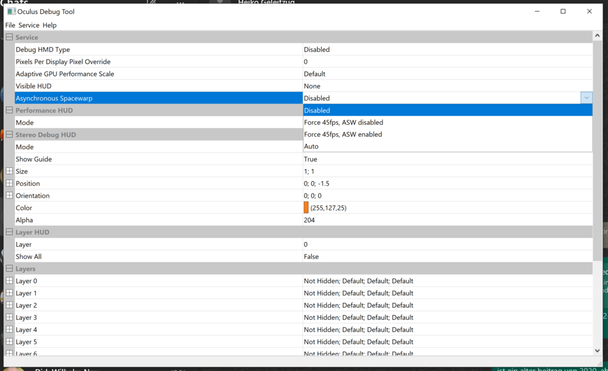608x371 pixels.
Task: Select Pixels Per Display Pixel Override row
Action: [x=159, y=61]
